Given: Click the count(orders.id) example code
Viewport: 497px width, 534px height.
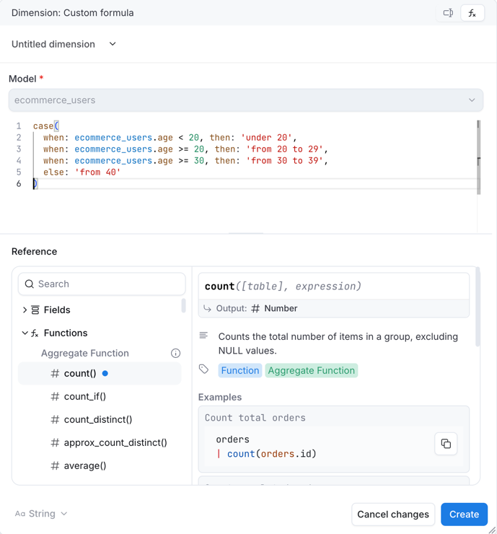Looking at the screenshot, I should (x=272, y=454).
